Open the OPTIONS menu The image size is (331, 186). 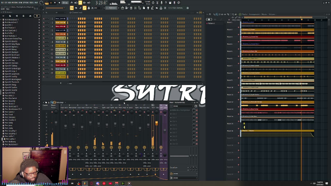pyautogui.click(x=26, y=3)
